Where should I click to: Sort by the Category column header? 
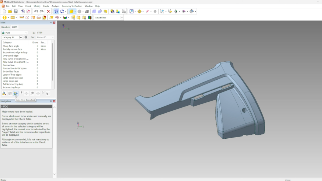point(15,42)
